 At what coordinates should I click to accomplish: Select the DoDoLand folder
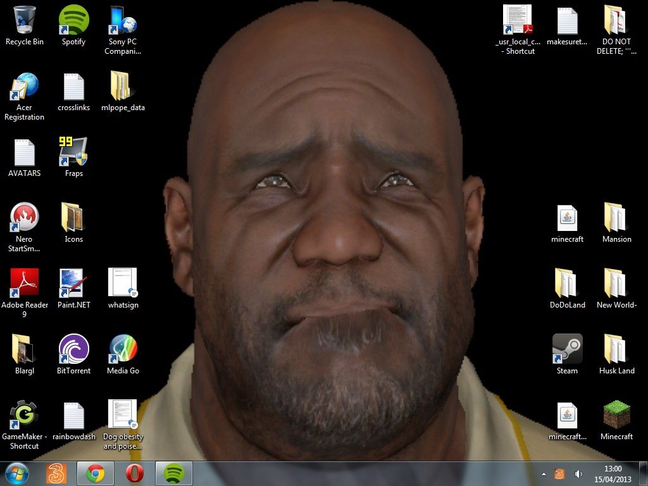[567, 289]
